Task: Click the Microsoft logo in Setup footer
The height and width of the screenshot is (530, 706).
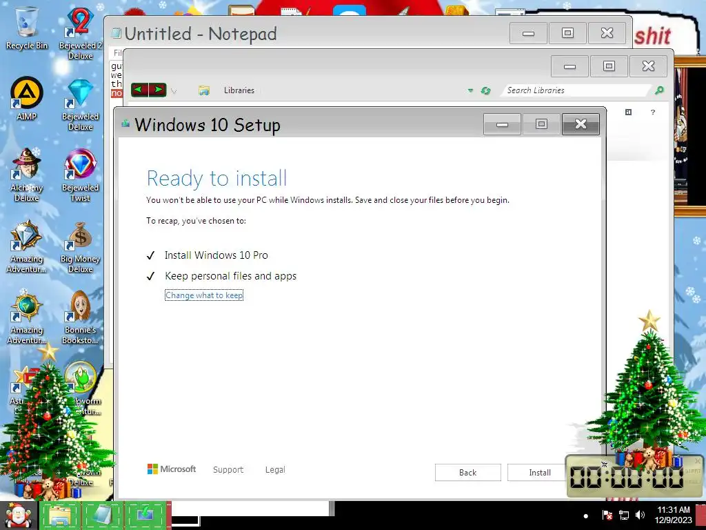Action: tap(172, 469)
